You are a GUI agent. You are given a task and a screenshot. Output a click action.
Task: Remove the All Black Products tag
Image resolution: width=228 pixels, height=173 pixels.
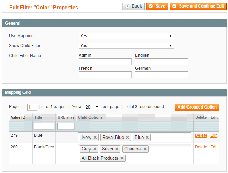[122, 158]
